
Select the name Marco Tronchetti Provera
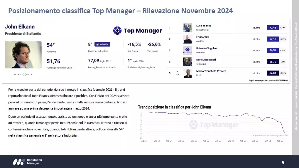tap(211, 71)
